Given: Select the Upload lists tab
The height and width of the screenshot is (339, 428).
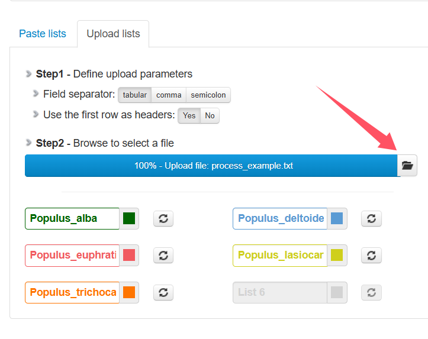Looking at the screenshot, I should [x=113, y=34].
